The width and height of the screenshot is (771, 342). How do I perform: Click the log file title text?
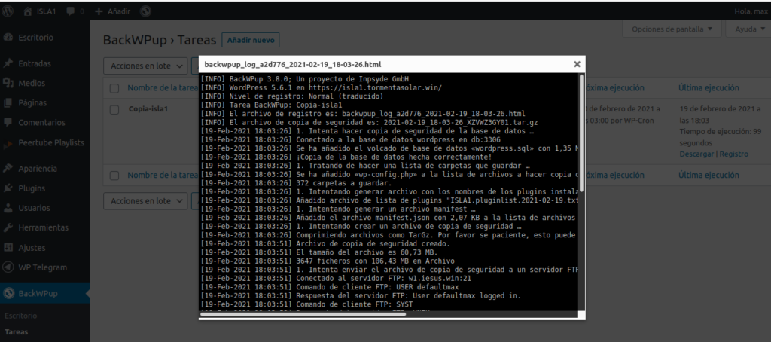tap(293, 65)
